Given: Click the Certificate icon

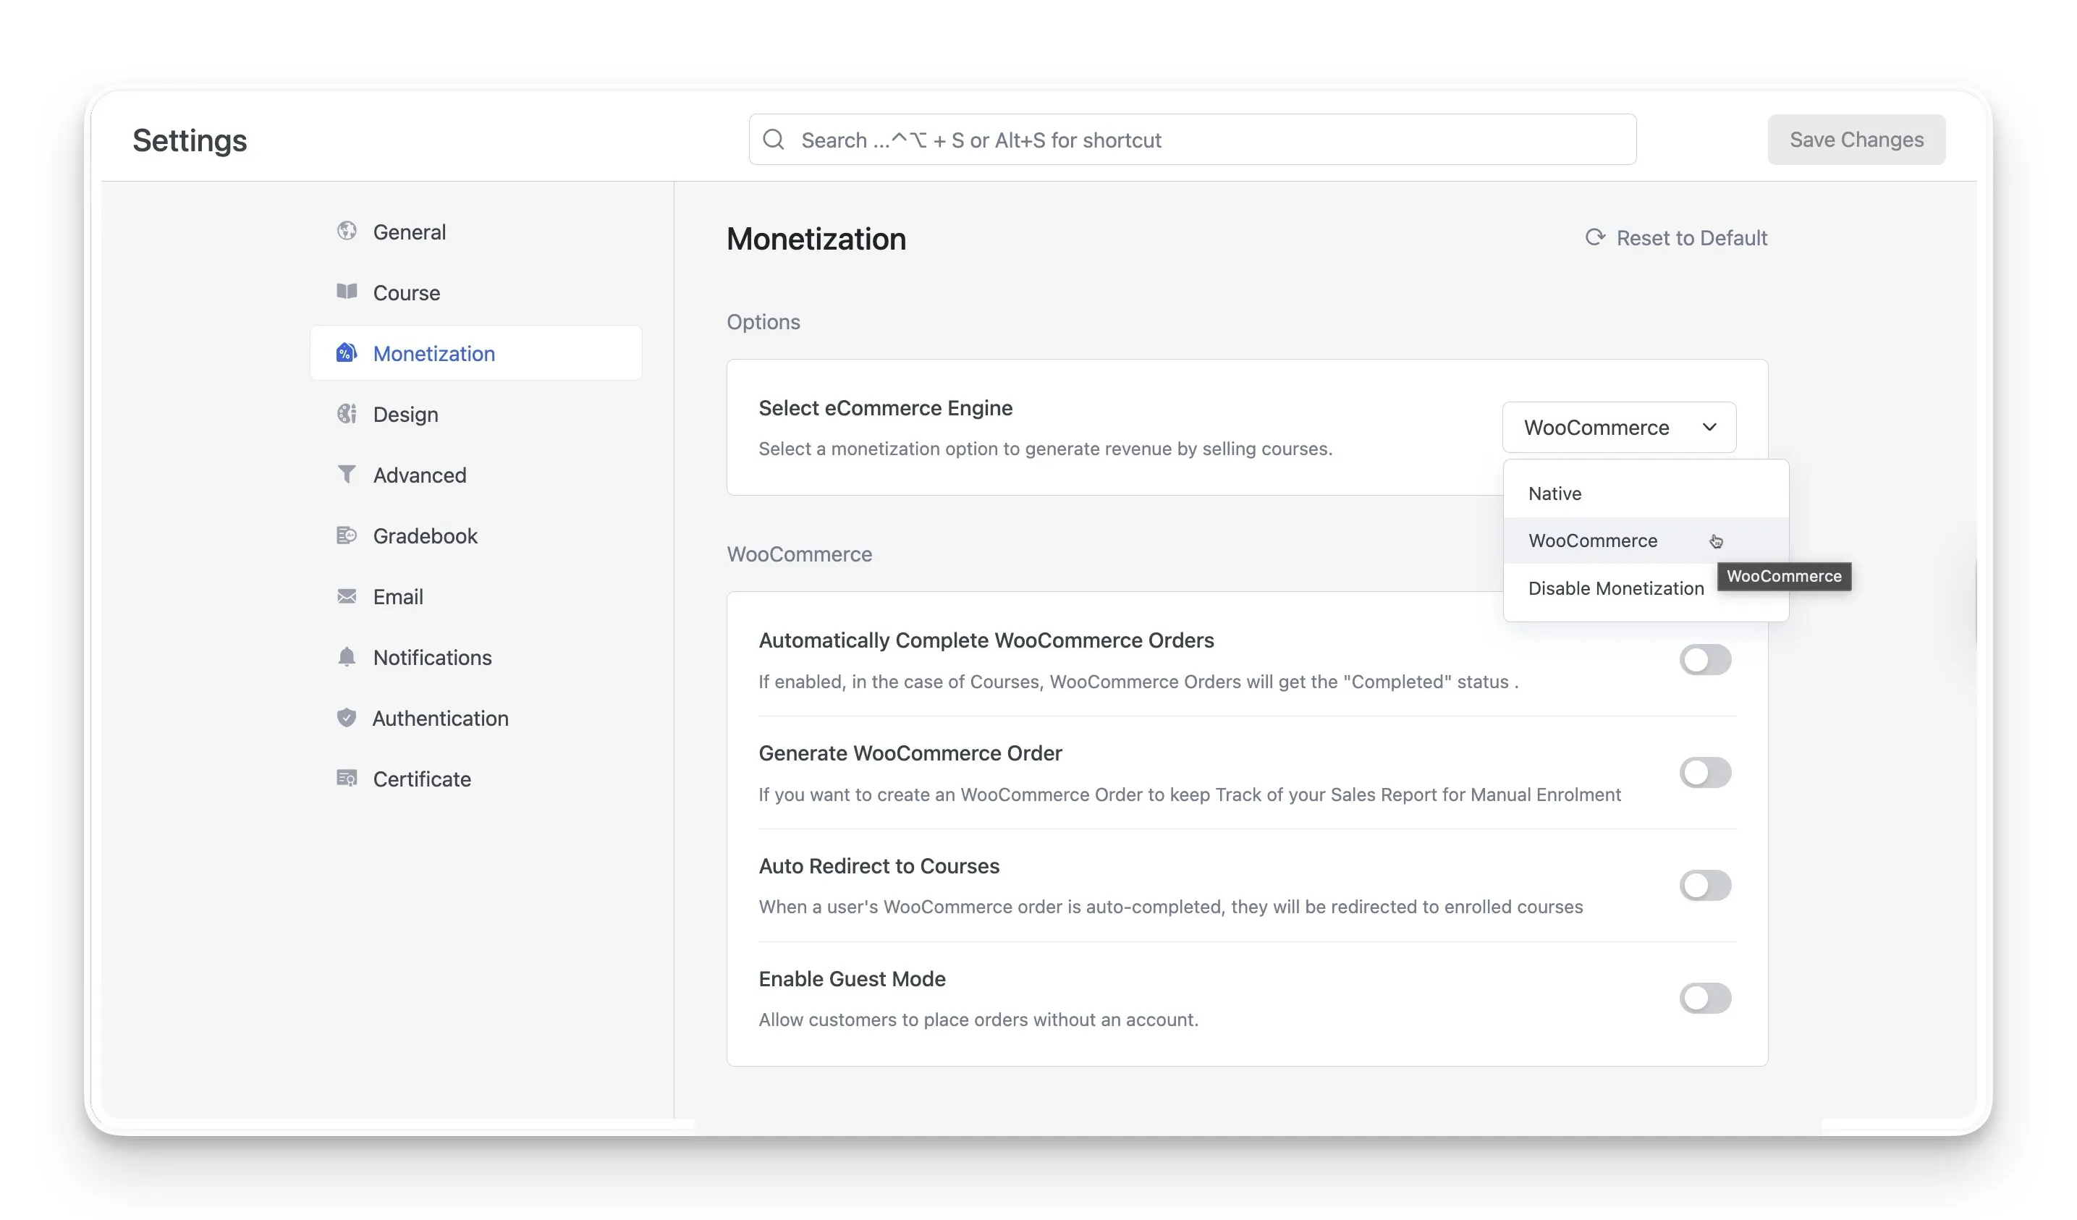Looking at the screenshot, I should (x=347, y=778).
